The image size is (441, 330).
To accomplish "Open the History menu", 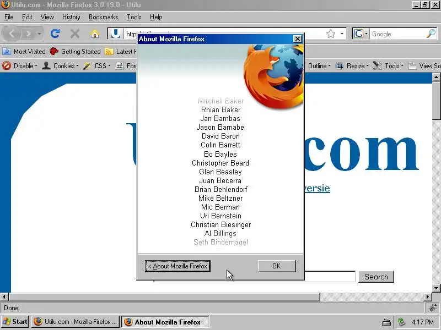I will tap(71, 17).
